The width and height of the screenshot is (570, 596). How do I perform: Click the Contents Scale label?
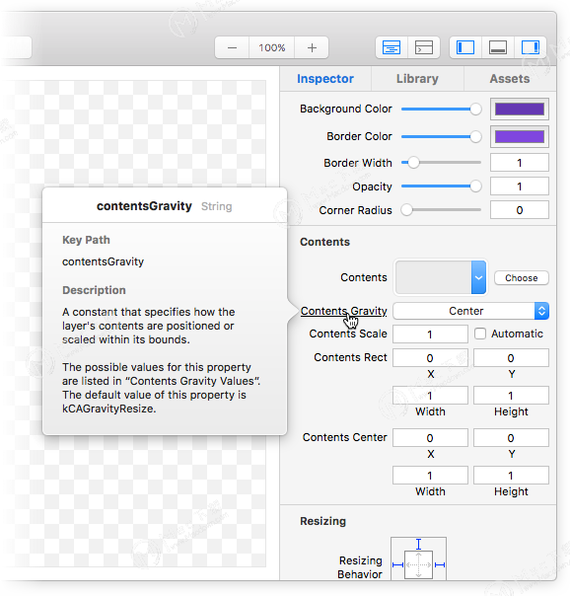(x=348, y=334)
